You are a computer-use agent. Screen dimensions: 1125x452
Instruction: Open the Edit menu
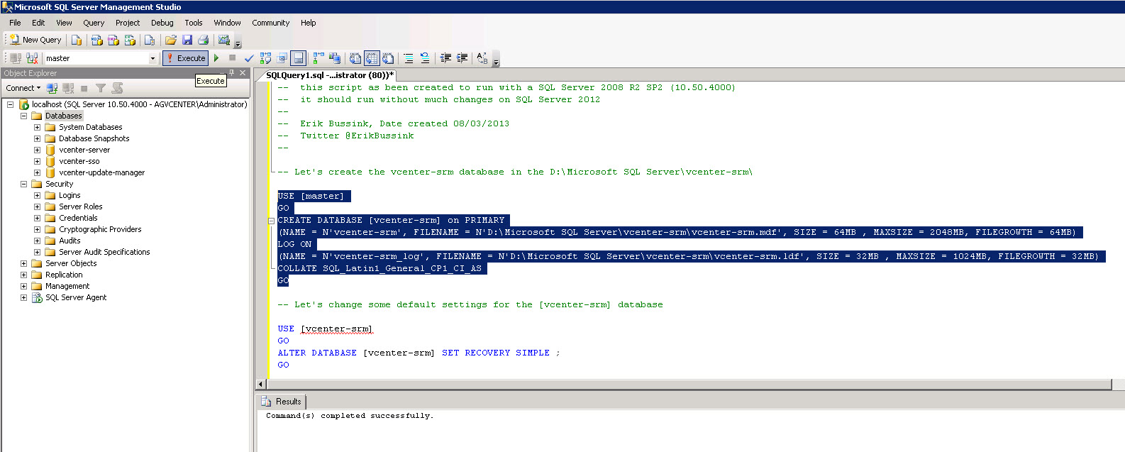coord(38,23)
